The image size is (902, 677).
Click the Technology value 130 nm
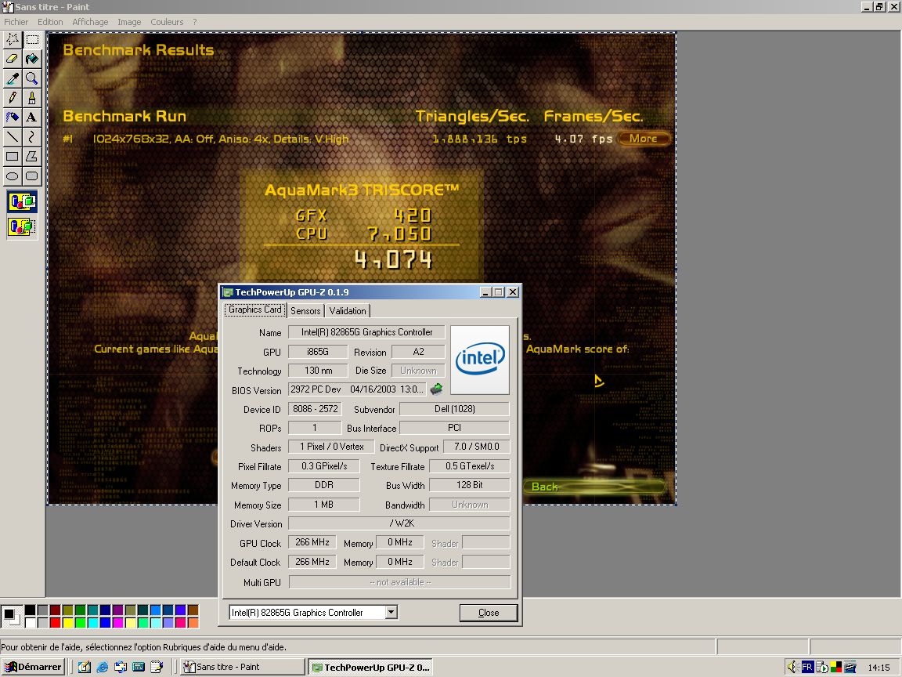318,370
